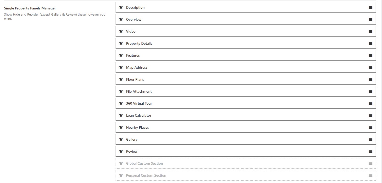Viewport: 382px width, 183px height.
Task: Toggle visibility of Features panel
Action: [121, 55]
